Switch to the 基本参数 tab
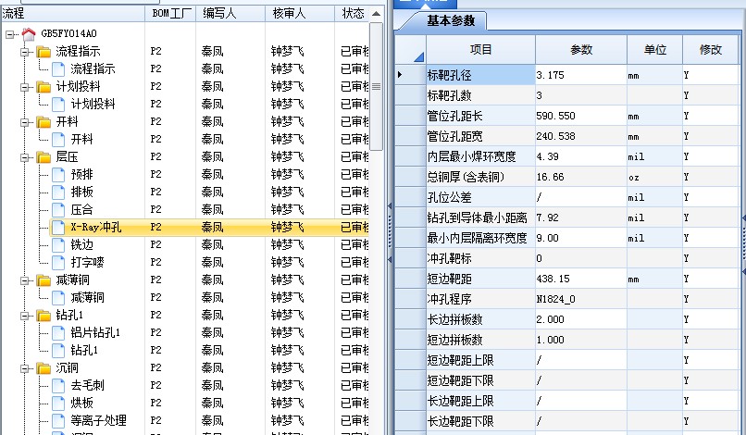 point(451,21)
